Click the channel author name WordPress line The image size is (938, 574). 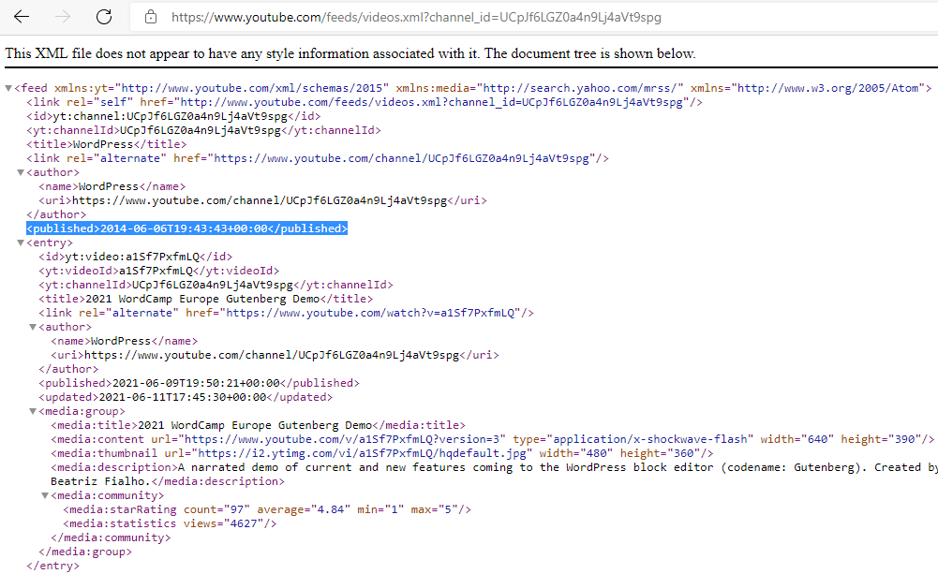tap(112, 186)
